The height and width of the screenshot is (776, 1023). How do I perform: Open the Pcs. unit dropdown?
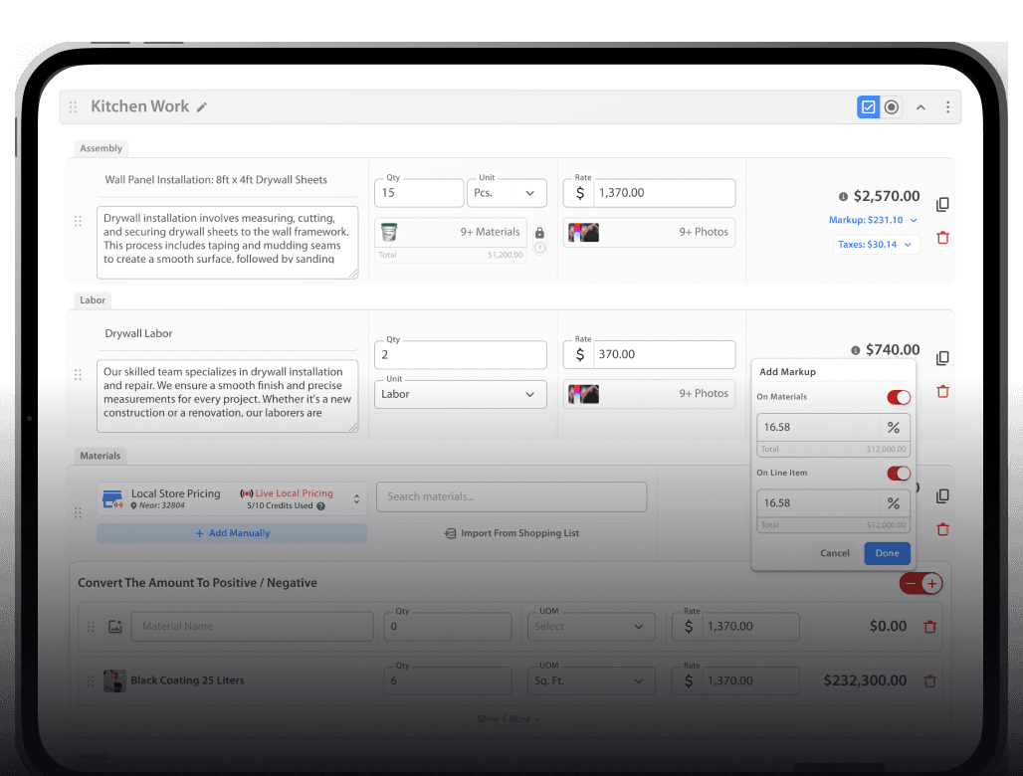[x=507, y=193]
